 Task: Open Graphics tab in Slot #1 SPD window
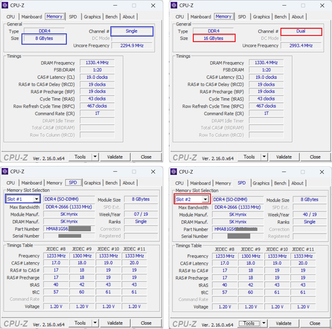92,183
